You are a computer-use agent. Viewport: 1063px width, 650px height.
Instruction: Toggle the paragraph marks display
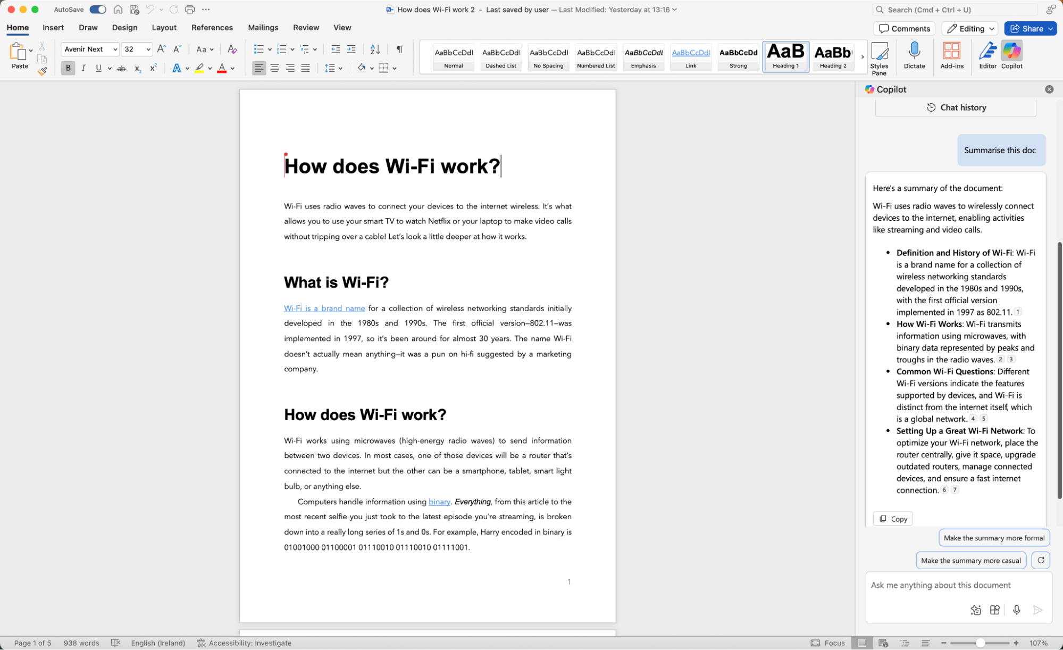coord(399,49)
